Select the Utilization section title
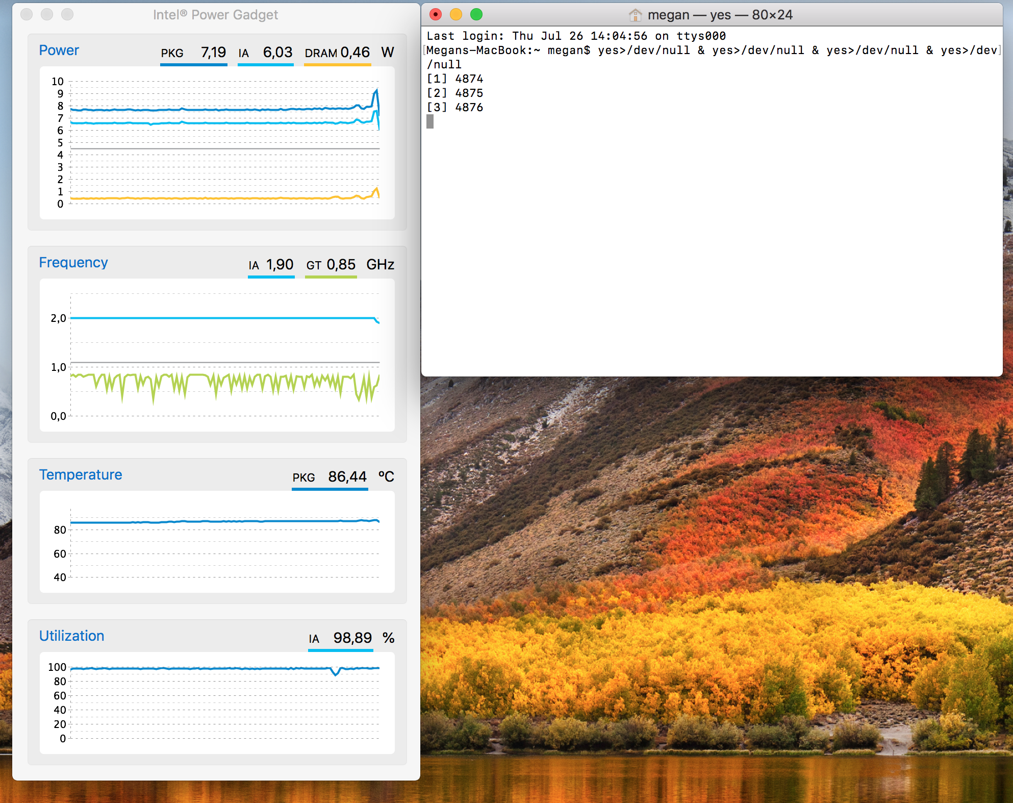Image resolution: width=1013 pixels, height=803 pixels. 71,636
